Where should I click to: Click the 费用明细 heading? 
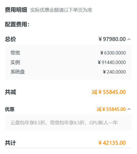click(16, 10)
